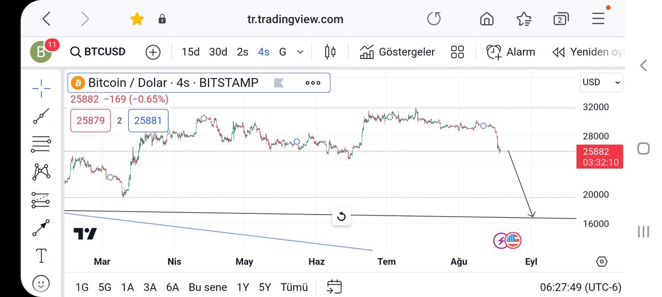Open the USD currency dropdown
Screen dimensions: 662x297
(601, 82)
